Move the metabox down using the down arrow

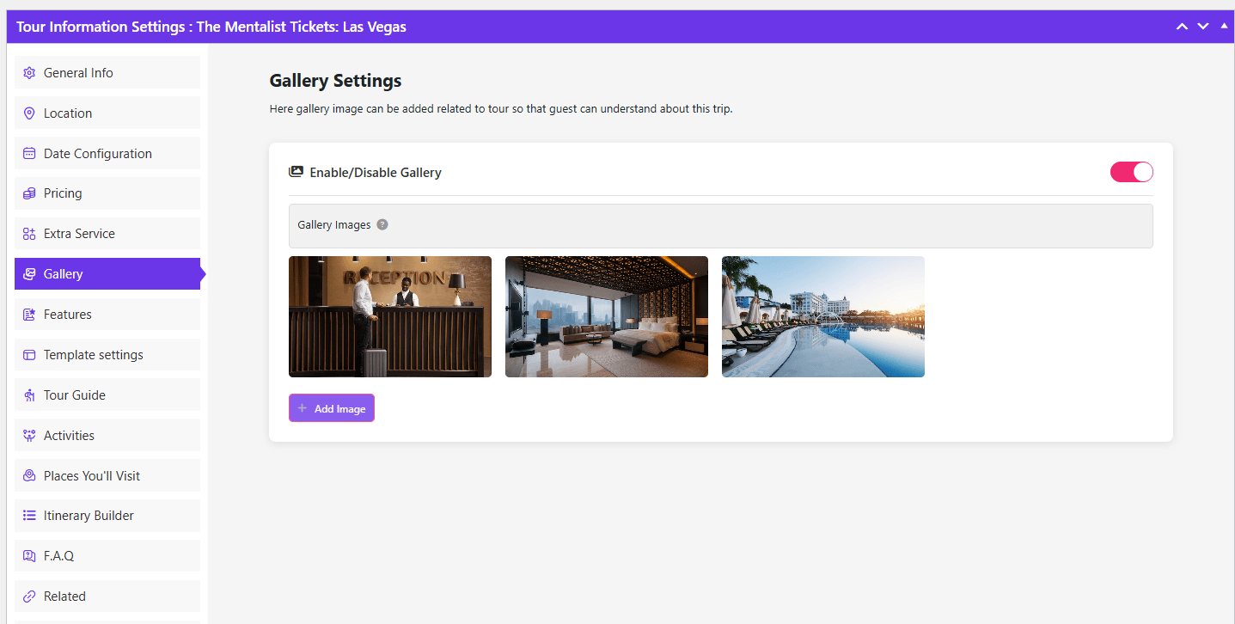pos(1203,27)
